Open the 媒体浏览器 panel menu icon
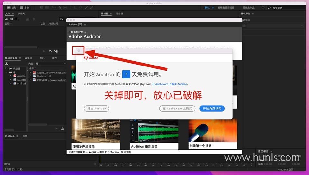 click(20, 58)
